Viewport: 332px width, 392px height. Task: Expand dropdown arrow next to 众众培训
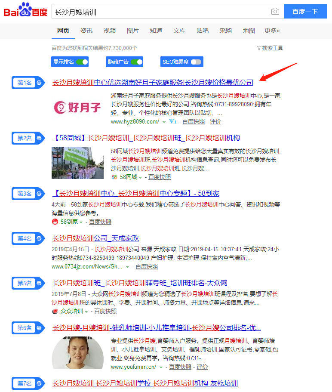click(86, 312)
